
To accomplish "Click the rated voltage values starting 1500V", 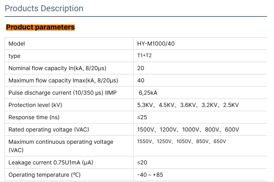I will [x=188, y=130].
